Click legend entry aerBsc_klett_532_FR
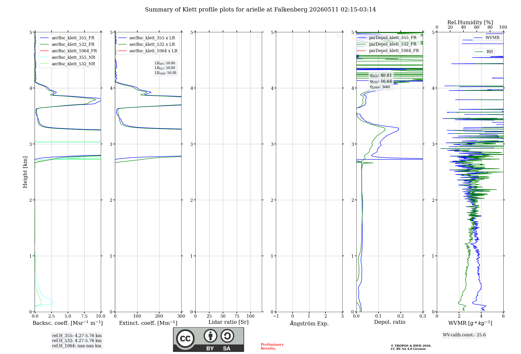Image resolution: width=521 pixels, height=354 pixels. 68,44
